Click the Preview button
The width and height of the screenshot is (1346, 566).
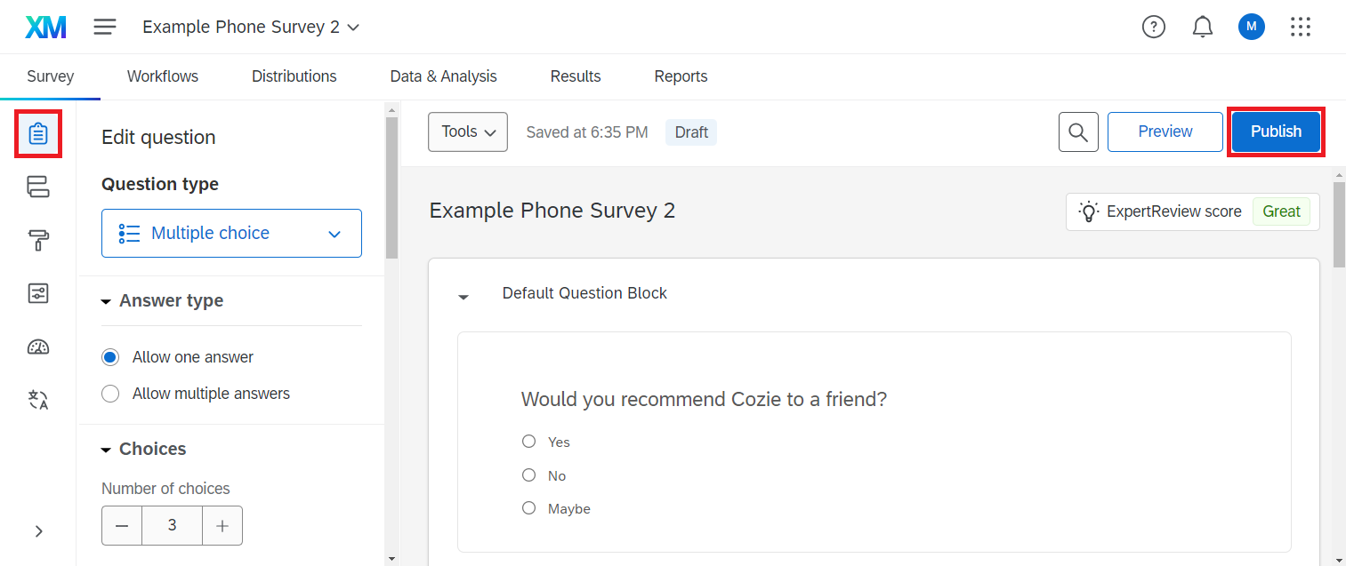(x=1165, y=132)
